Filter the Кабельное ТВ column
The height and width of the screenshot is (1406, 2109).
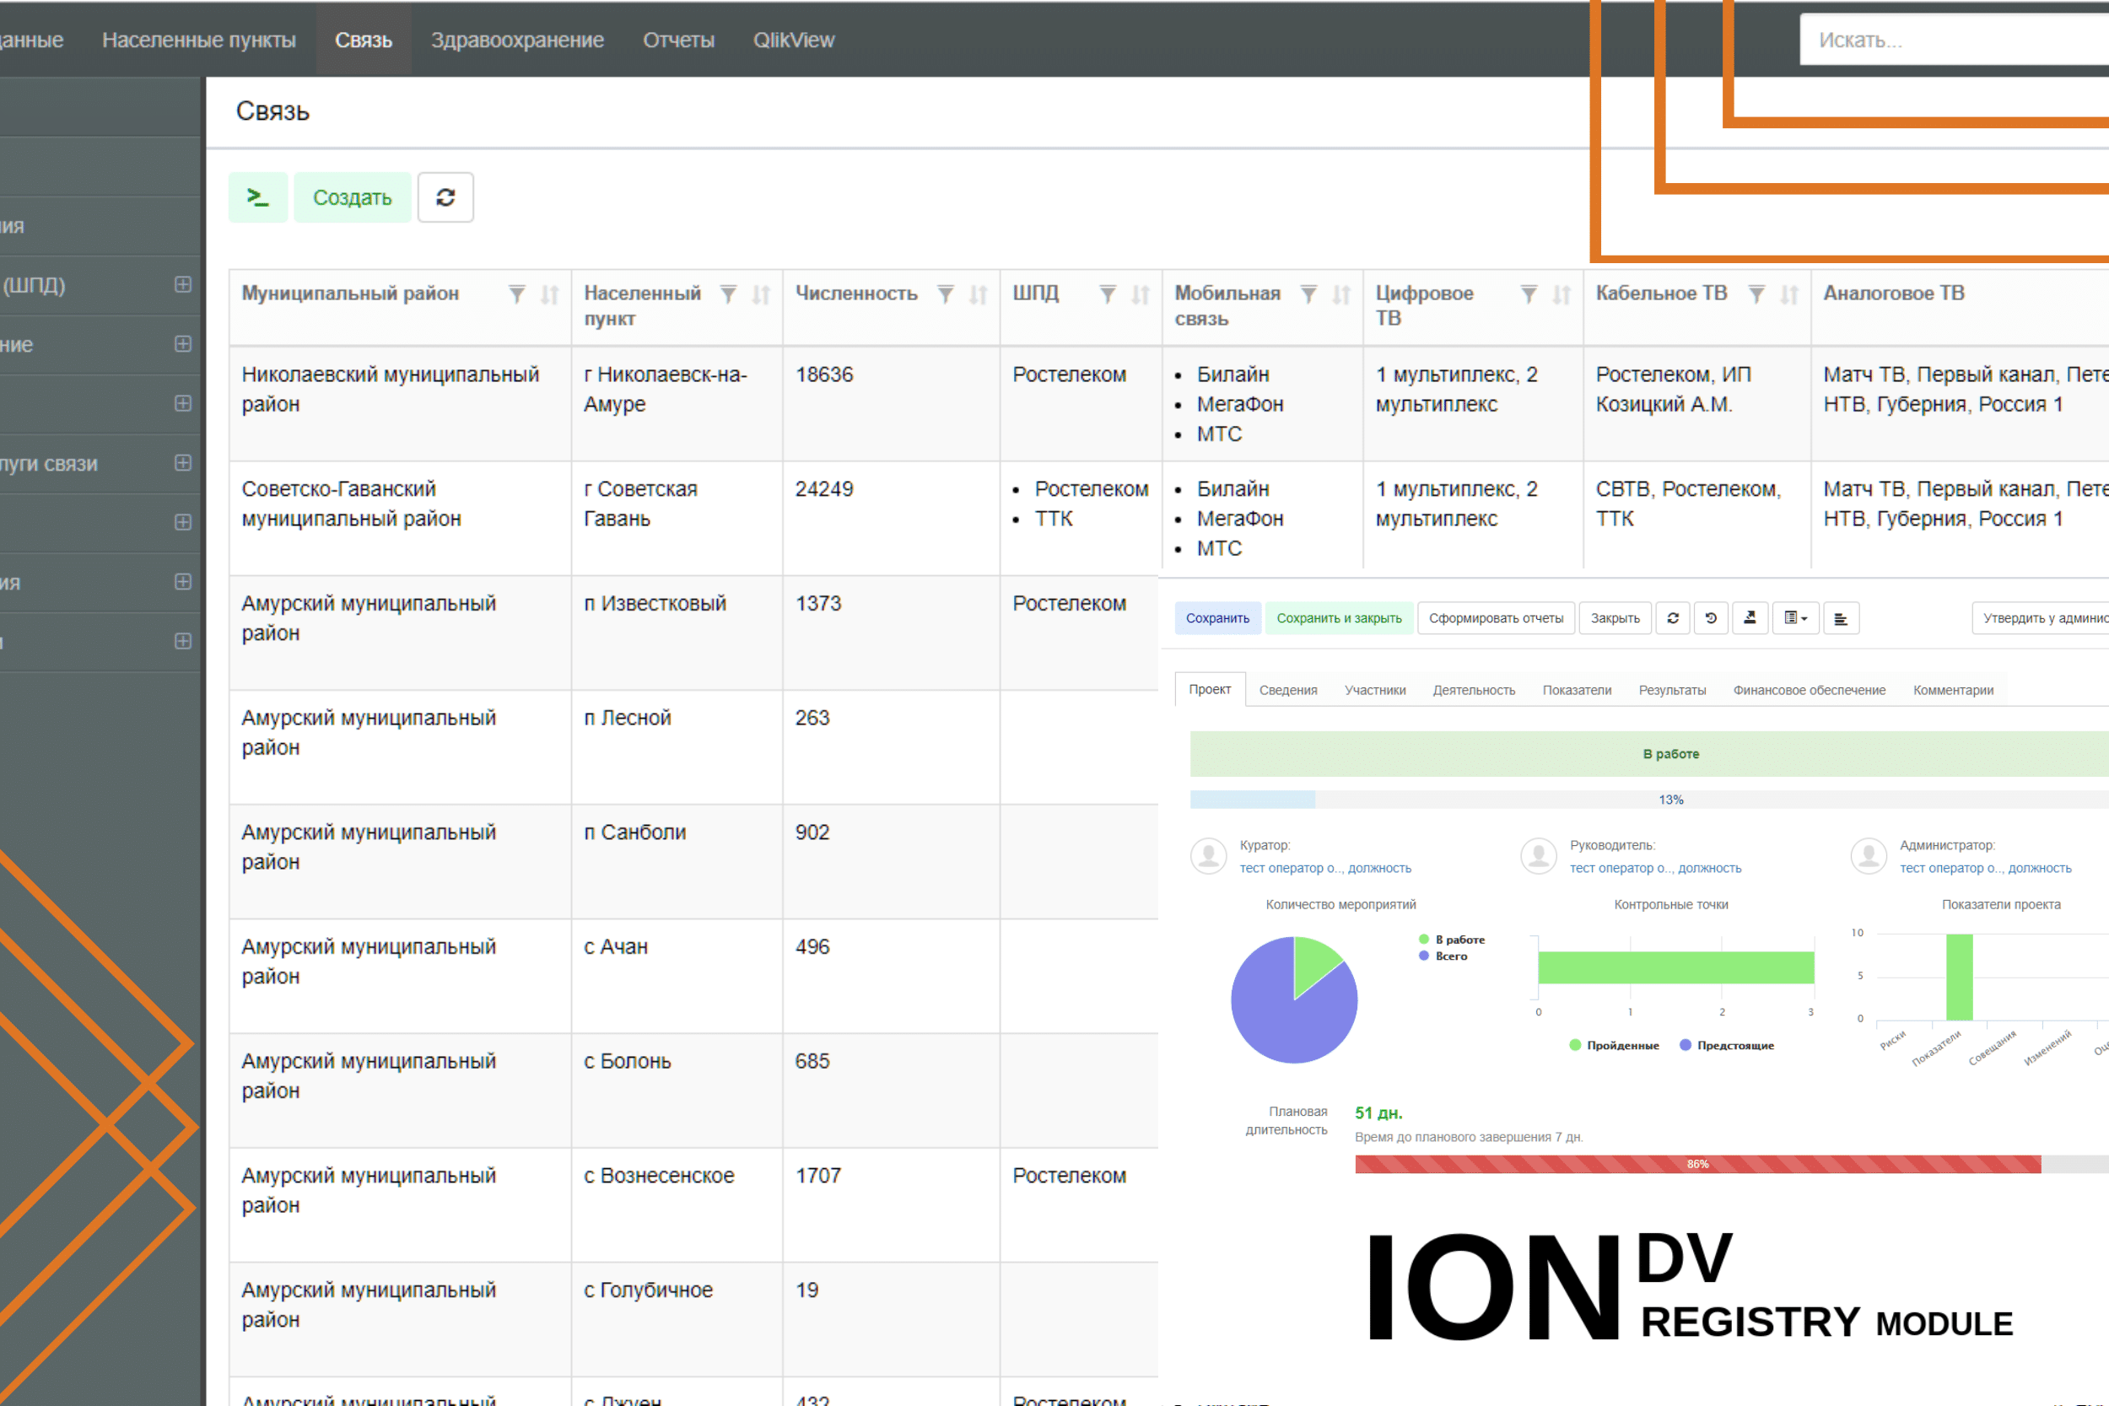click(x=1757, y=294)
